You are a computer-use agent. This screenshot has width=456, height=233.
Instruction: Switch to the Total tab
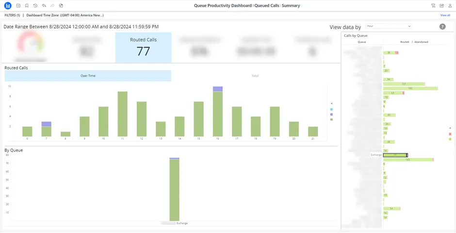[255, 76]
